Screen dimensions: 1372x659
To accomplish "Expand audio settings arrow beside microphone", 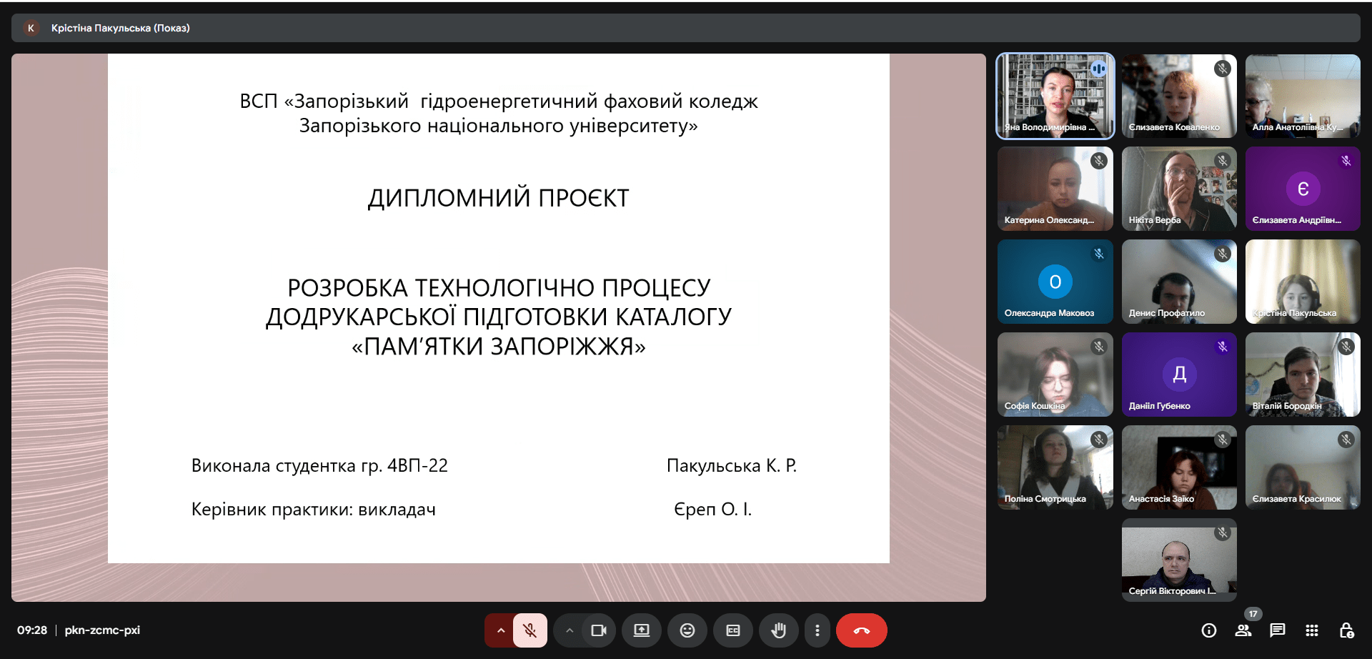I will [500, 630].
